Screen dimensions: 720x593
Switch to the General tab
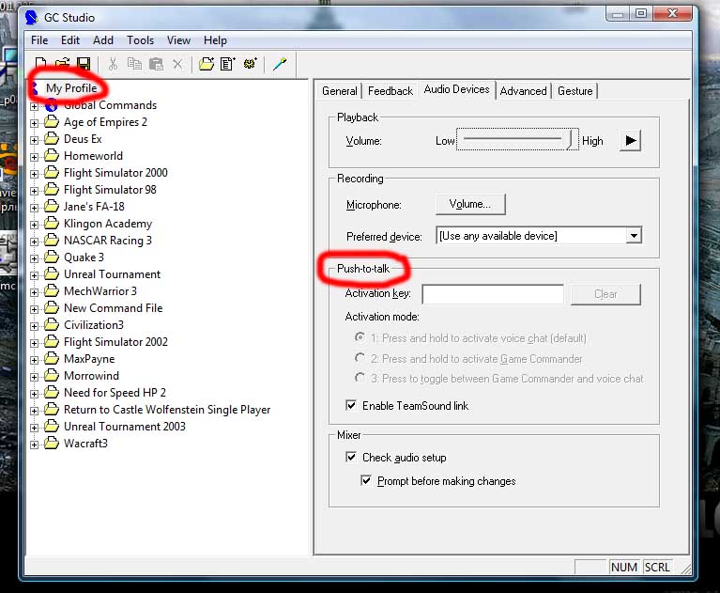[339, 91]
